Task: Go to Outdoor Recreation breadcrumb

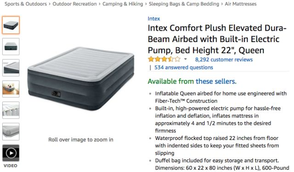Action: click(74, 4)
